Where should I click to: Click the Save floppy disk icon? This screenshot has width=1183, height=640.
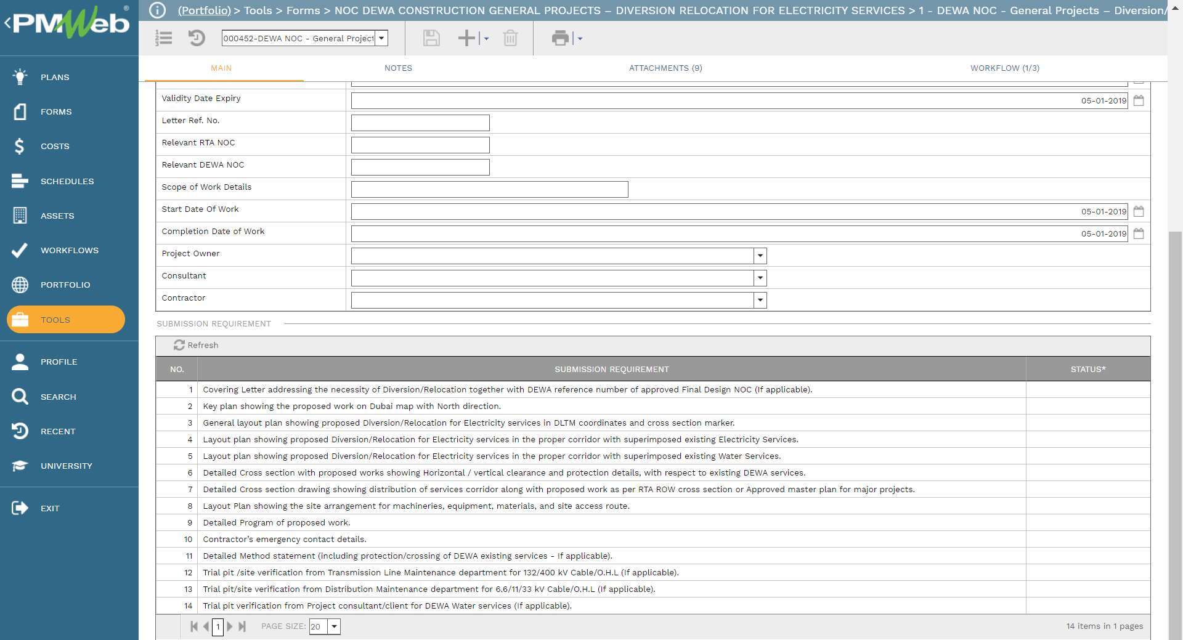click(431, 38)
